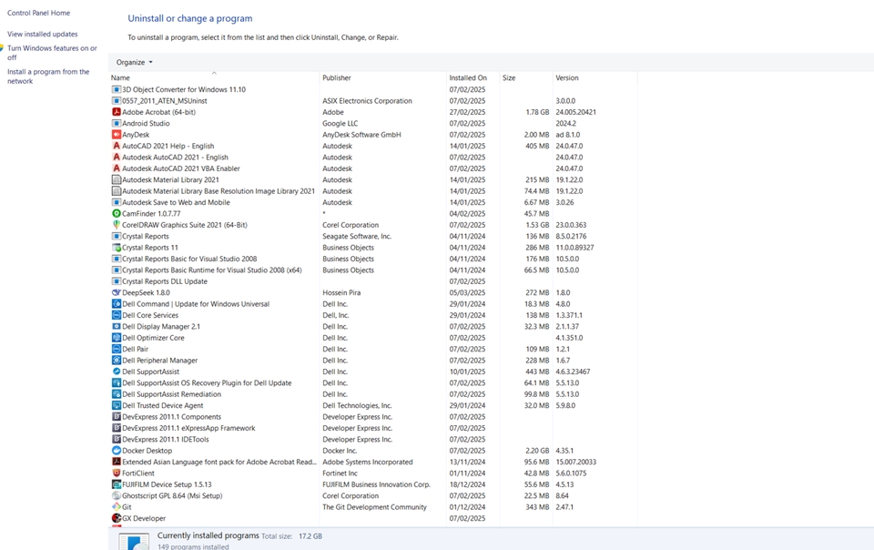Click the ASIX Electronics Corporation publisher cell

tap(367, 101)
